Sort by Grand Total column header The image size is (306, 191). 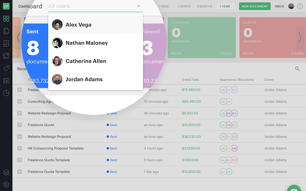coord(190,79)
